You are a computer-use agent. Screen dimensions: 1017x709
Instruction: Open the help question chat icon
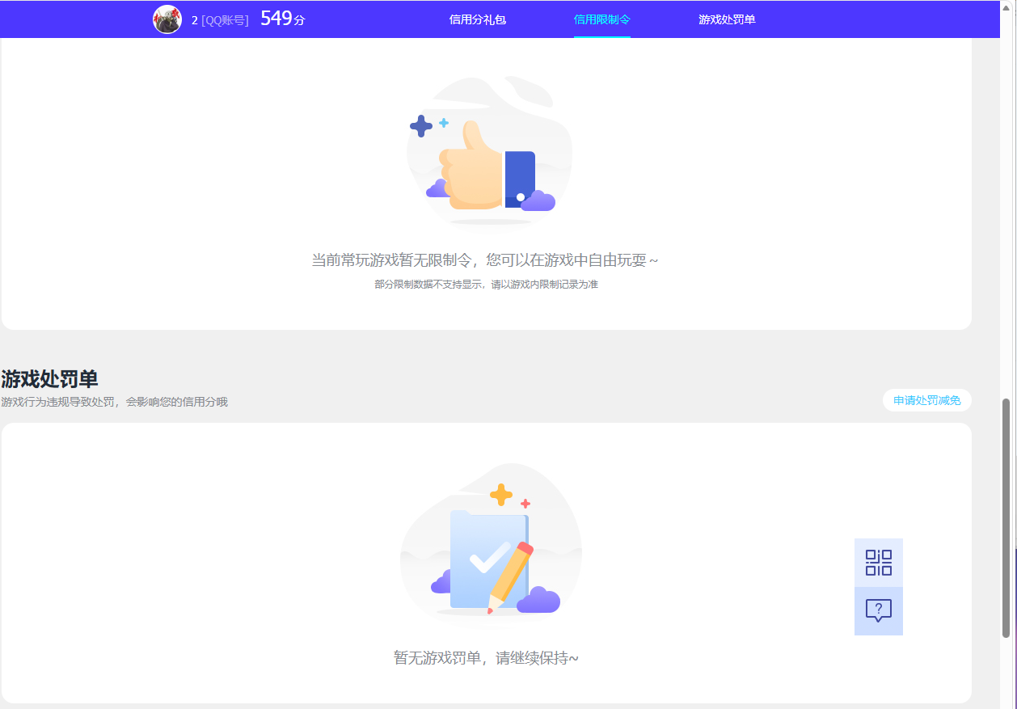coord(879,611)
